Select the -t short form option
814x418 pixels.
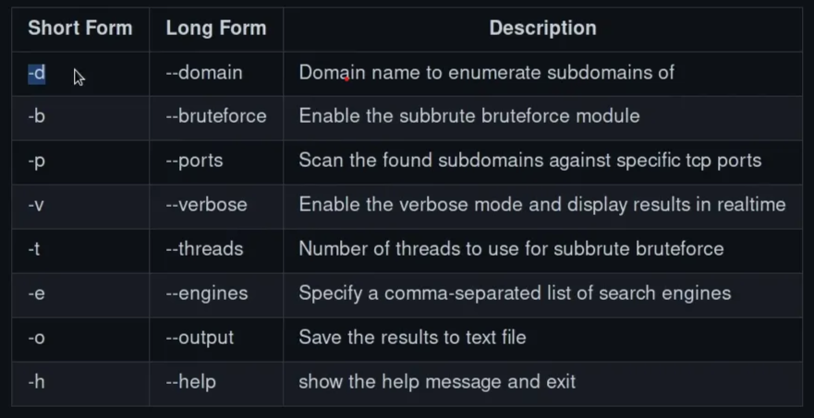click(34, 249)
